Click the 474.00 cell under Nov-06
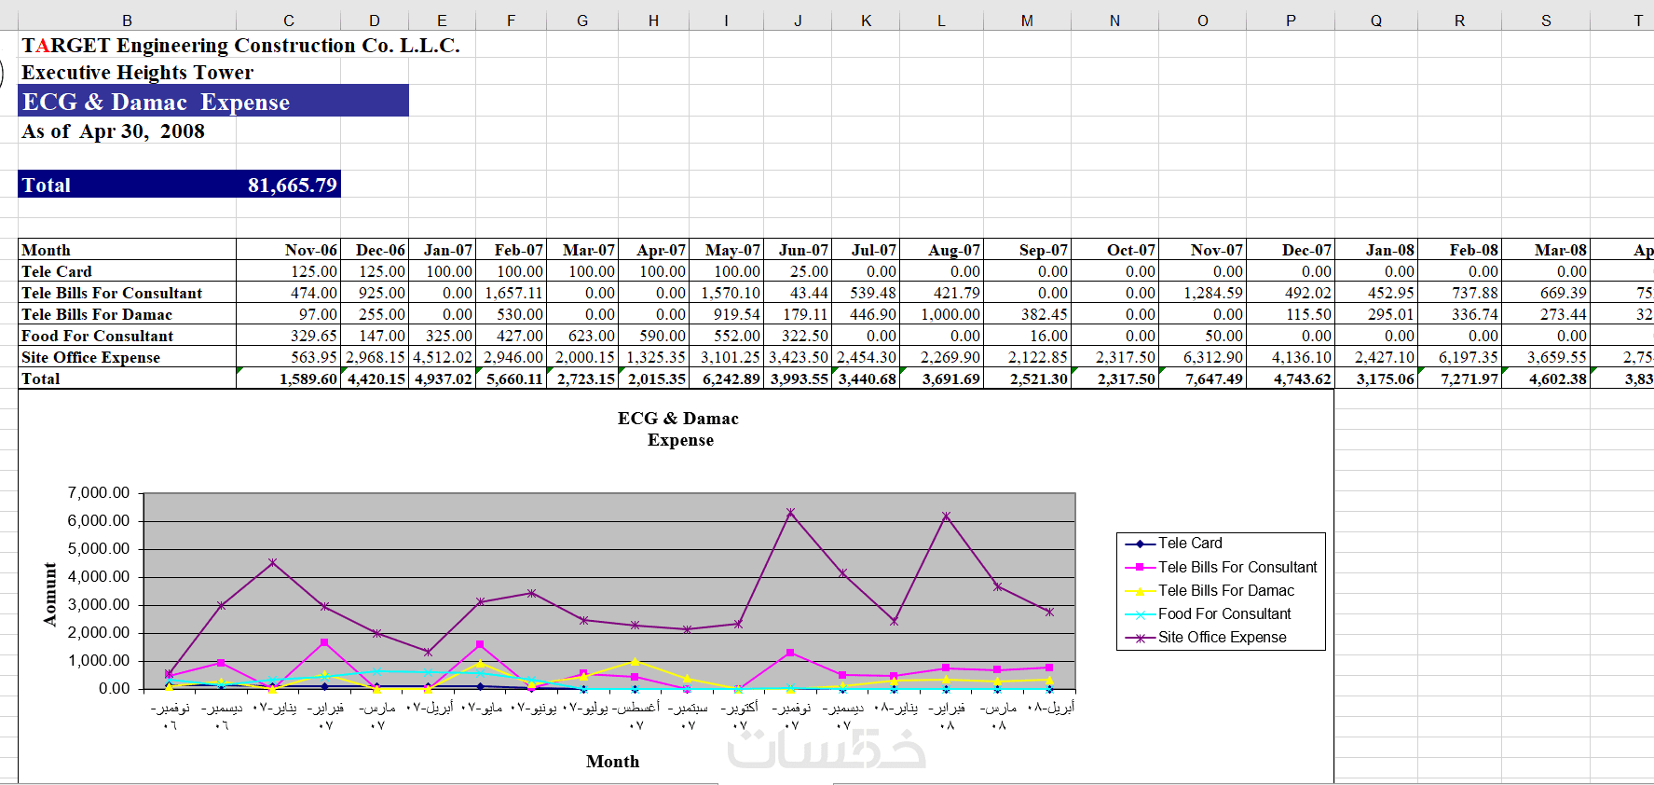This screenshot has width=1654, height=785. [289, 293]
